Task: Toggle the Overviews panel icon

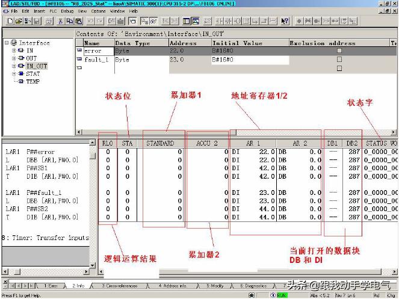Action: pyautogui.click(x=187, y=21)
